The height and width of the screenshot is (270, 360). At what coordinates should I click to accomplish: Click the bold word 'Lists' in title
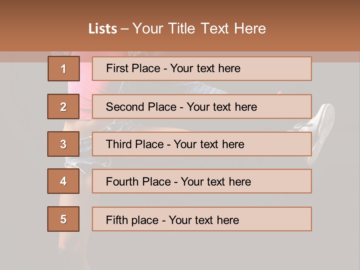(x=103, y=29)
